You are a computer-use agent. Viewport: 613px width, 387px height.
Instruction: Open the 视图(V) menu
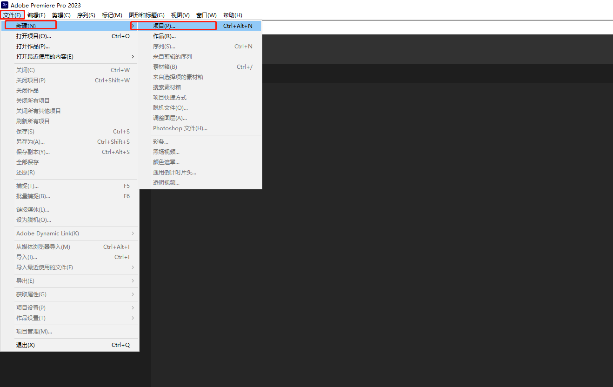point(180,15)
